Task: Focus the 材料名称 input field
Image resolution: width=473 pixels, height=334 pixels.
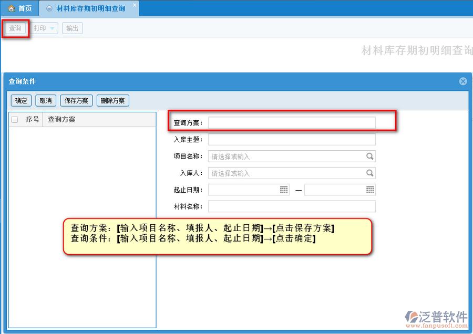Action: [292, 206]
